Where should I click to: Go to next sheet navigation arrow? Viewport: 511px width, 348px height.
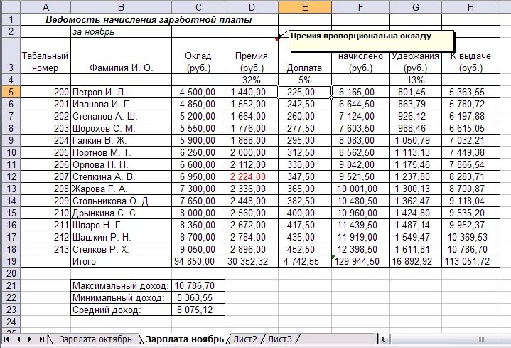coord(30,339)
